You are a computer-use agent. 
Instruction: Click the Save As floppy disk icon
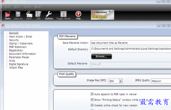[x=18, y=14]
